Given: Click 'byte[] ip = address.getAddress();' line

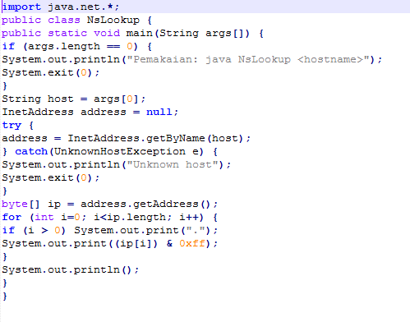Looking at the screenshot, I should tap(109, 204).
